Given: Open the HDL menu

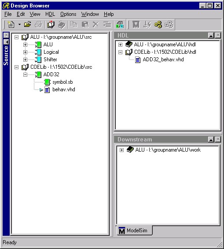Looking at the screenshot, I should click(50, 14).
